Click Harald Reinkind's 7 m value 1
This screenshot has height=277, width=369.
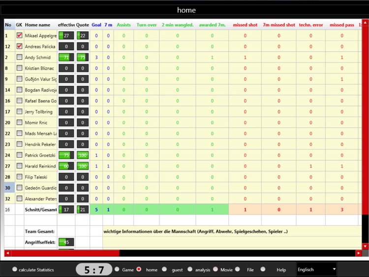point(108,166)
